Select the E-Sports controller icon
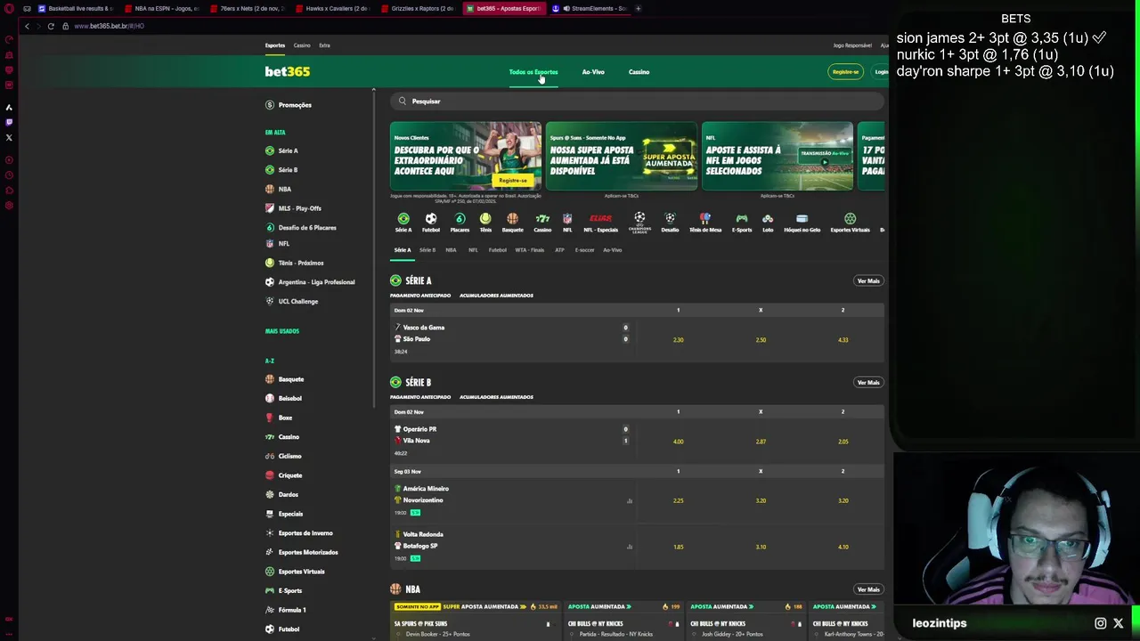Image resolution: width=1140 pixels, height=641 pixels. (741, 218)
